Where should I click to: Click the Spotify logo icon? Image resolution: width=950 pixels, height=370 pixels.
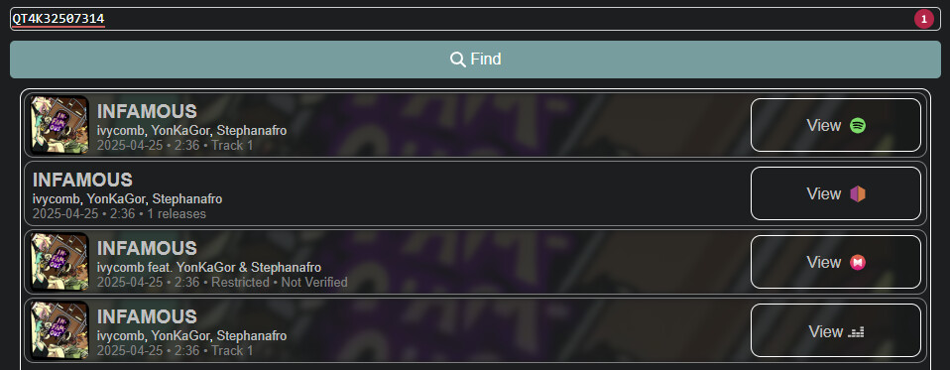[858, 125]
